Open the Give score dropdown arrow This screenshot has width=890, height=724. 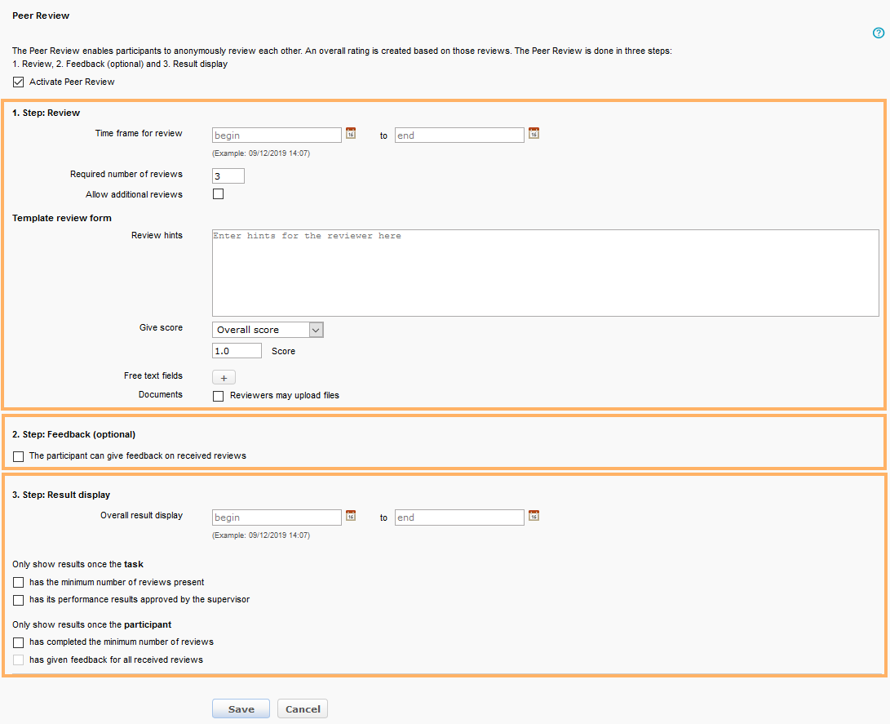[316, 330]
